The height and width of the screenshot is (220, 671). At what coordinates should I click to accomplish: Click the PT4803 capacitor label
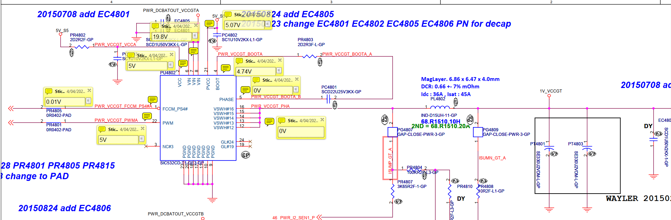click(576, 144)
